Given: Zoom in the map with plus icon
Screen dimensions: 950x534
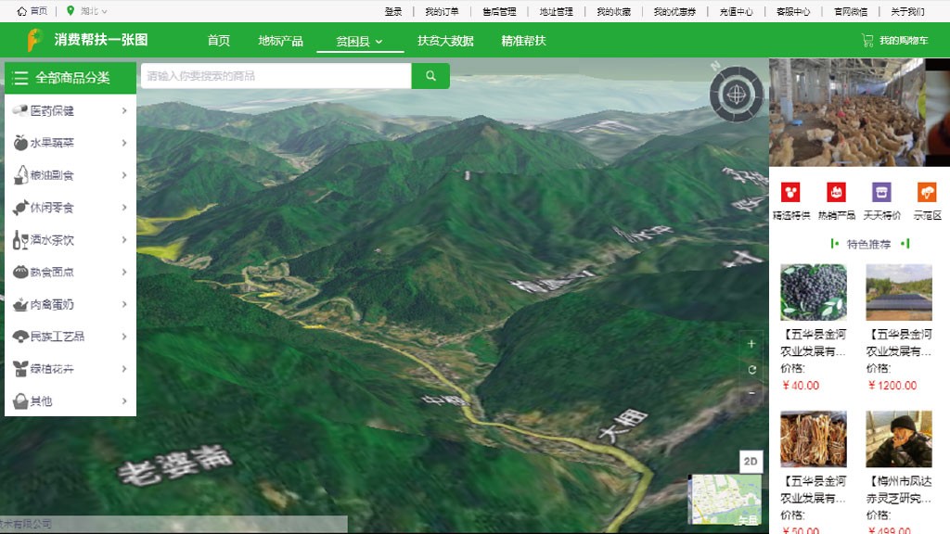Looking at the screenshot, I should pyautogui.click(x=751, y=344).
